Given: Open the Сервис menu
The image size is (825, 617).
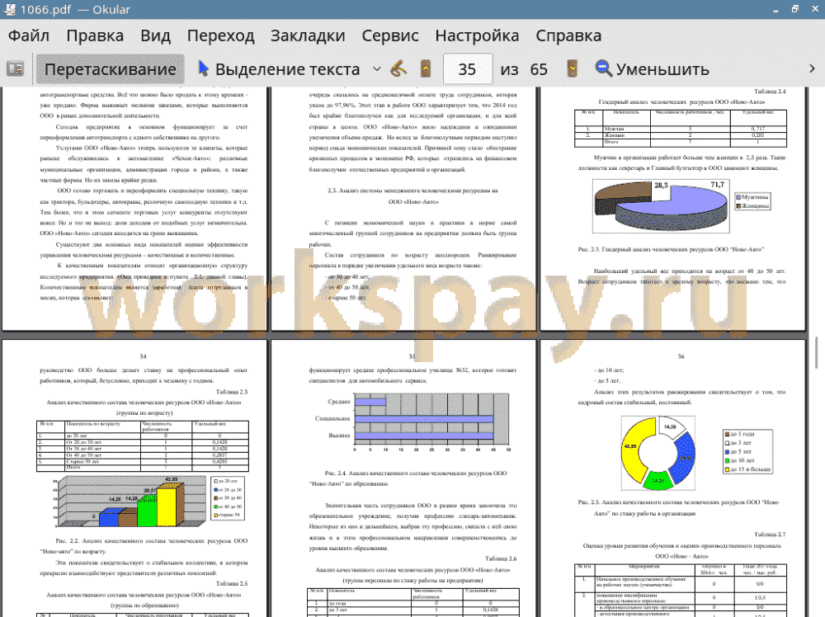Looking at the screenshot, I should click(390, 35).
